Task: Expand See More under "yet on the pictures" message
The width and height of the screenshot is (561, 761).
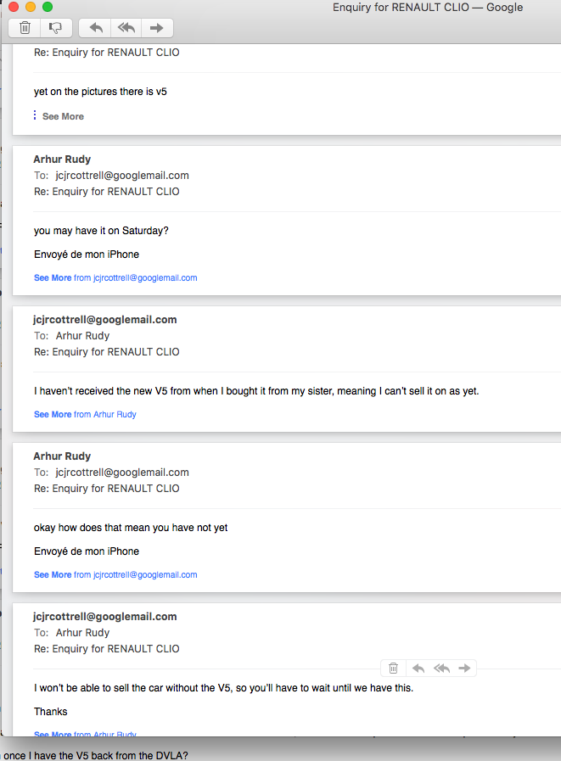Action: (x=63, y=116)
